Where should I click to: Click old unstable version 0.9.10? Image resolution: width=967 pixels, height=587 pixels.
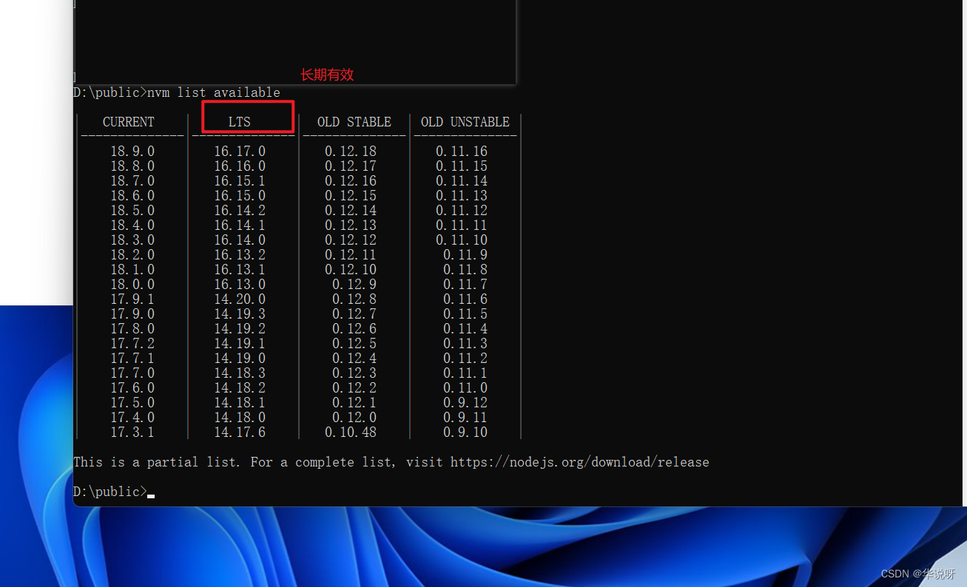pyautogui.click(x=465, y=432)
